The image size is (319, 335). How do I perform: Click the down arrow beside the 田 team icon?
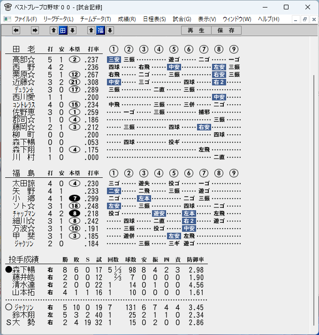tap(72, 30)
